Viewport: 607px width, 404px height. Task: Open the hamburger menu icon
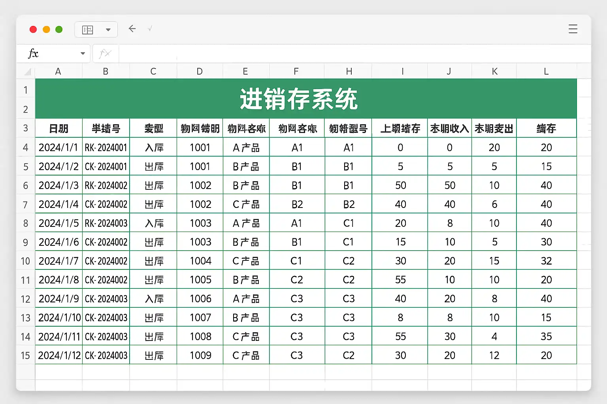pos(573,29)
